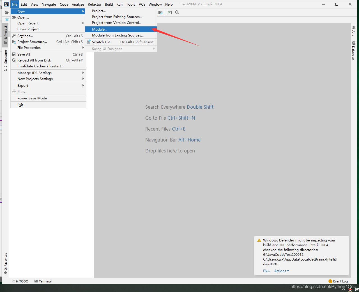Click the Terminal tab's prompt icon
The height and width of the screenshot is (292, 359).
pos(36,281)
